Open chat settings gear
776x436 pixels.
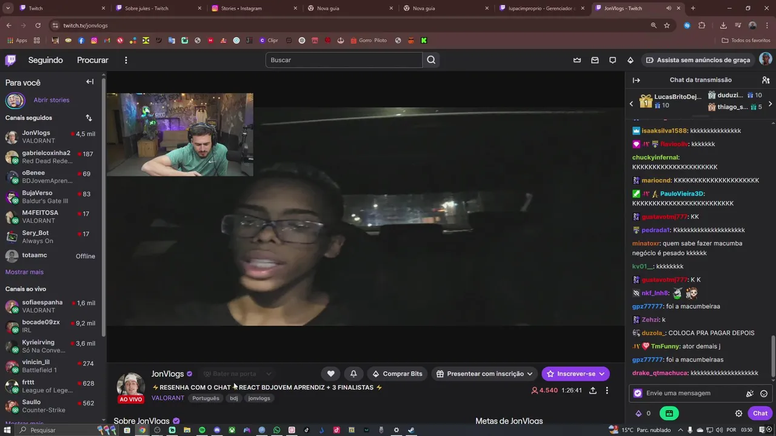(x=738, y=414)
